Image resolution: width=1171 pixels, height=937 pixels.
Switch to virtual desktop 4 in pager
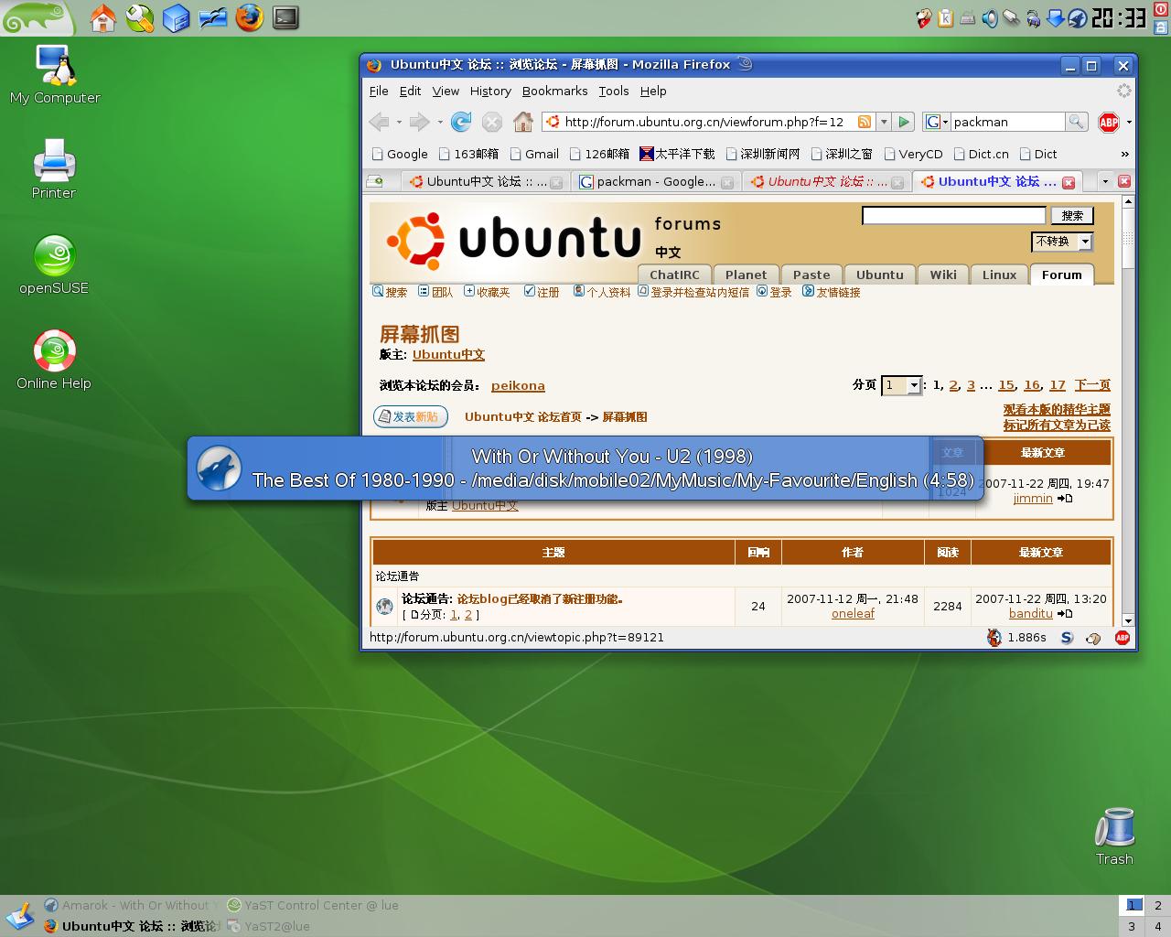pyautogui.click(x=1158, y=926)
